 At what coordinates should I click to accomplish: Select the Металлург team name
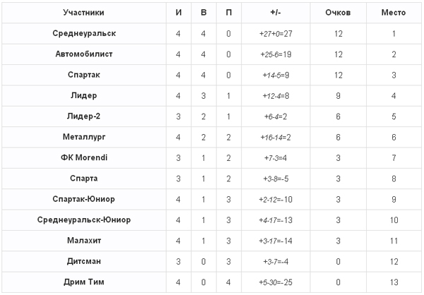[84, 137]
